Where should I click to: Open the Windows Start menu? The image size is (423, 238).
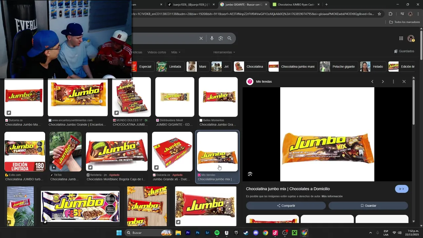(x=119, y=233)
